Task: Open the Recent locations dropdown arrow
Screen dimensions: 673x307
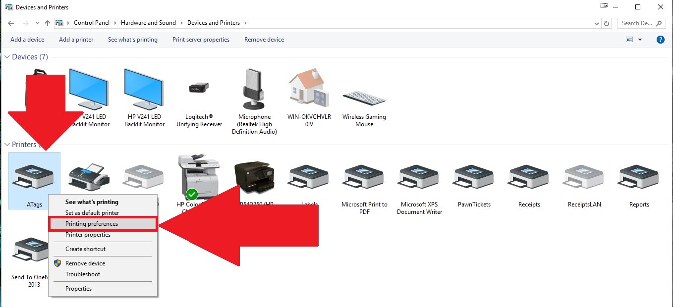Action: tap(37, 23)
